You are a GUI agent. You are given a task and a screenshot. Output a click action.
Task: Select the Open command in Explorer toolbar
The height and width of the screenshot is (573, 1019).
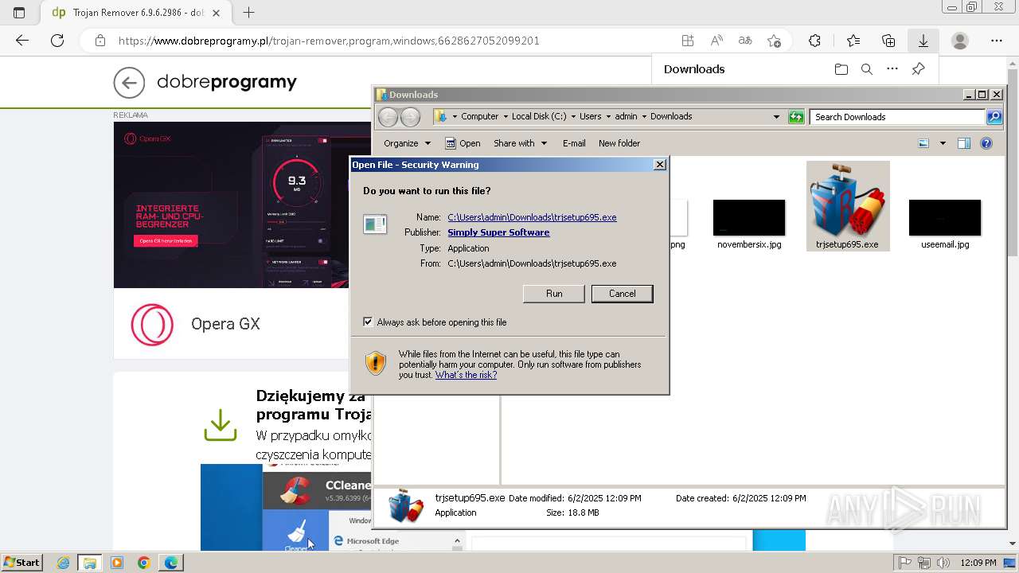pos(463,143)
